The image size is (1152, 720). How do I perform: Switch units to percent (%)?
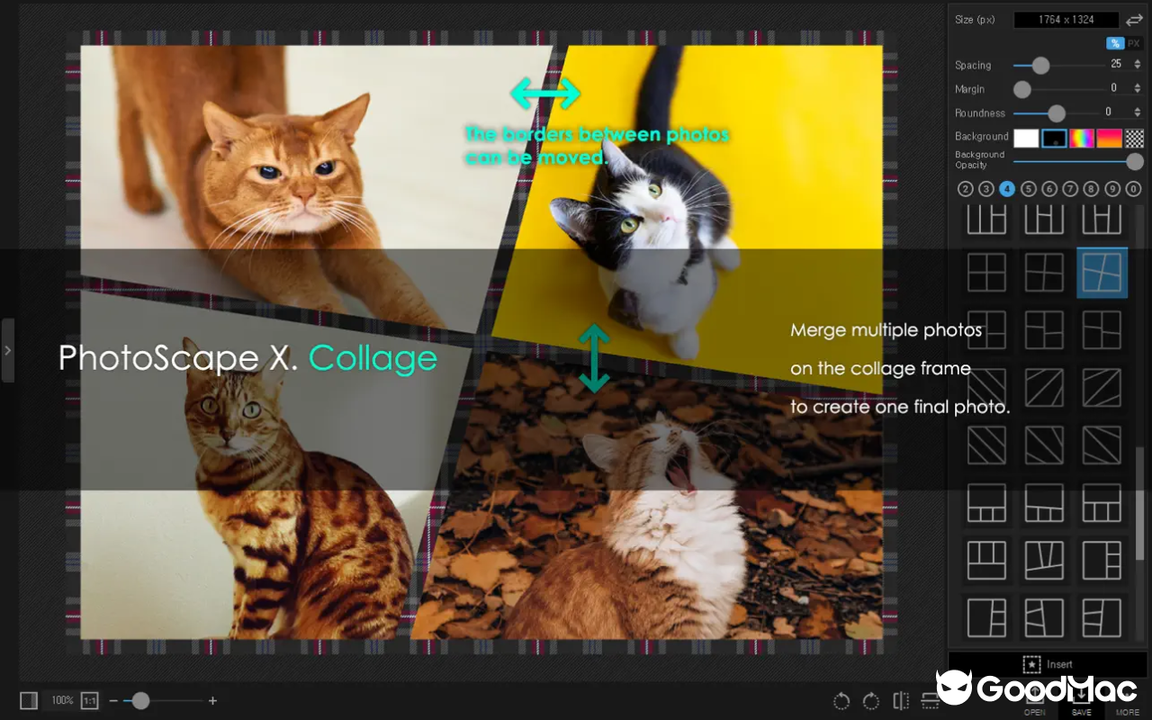[x=1115, y=42]
